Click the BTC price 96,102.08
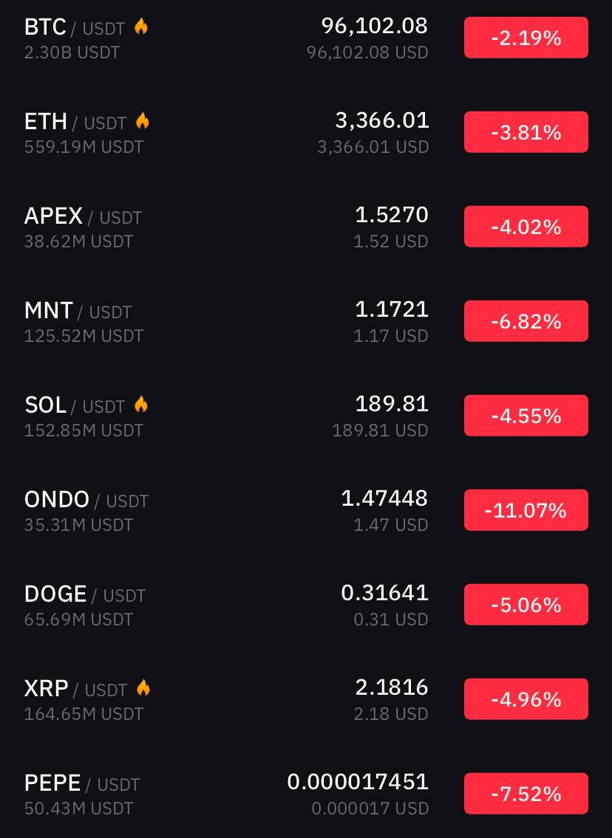612x838 pixels. 375,26
